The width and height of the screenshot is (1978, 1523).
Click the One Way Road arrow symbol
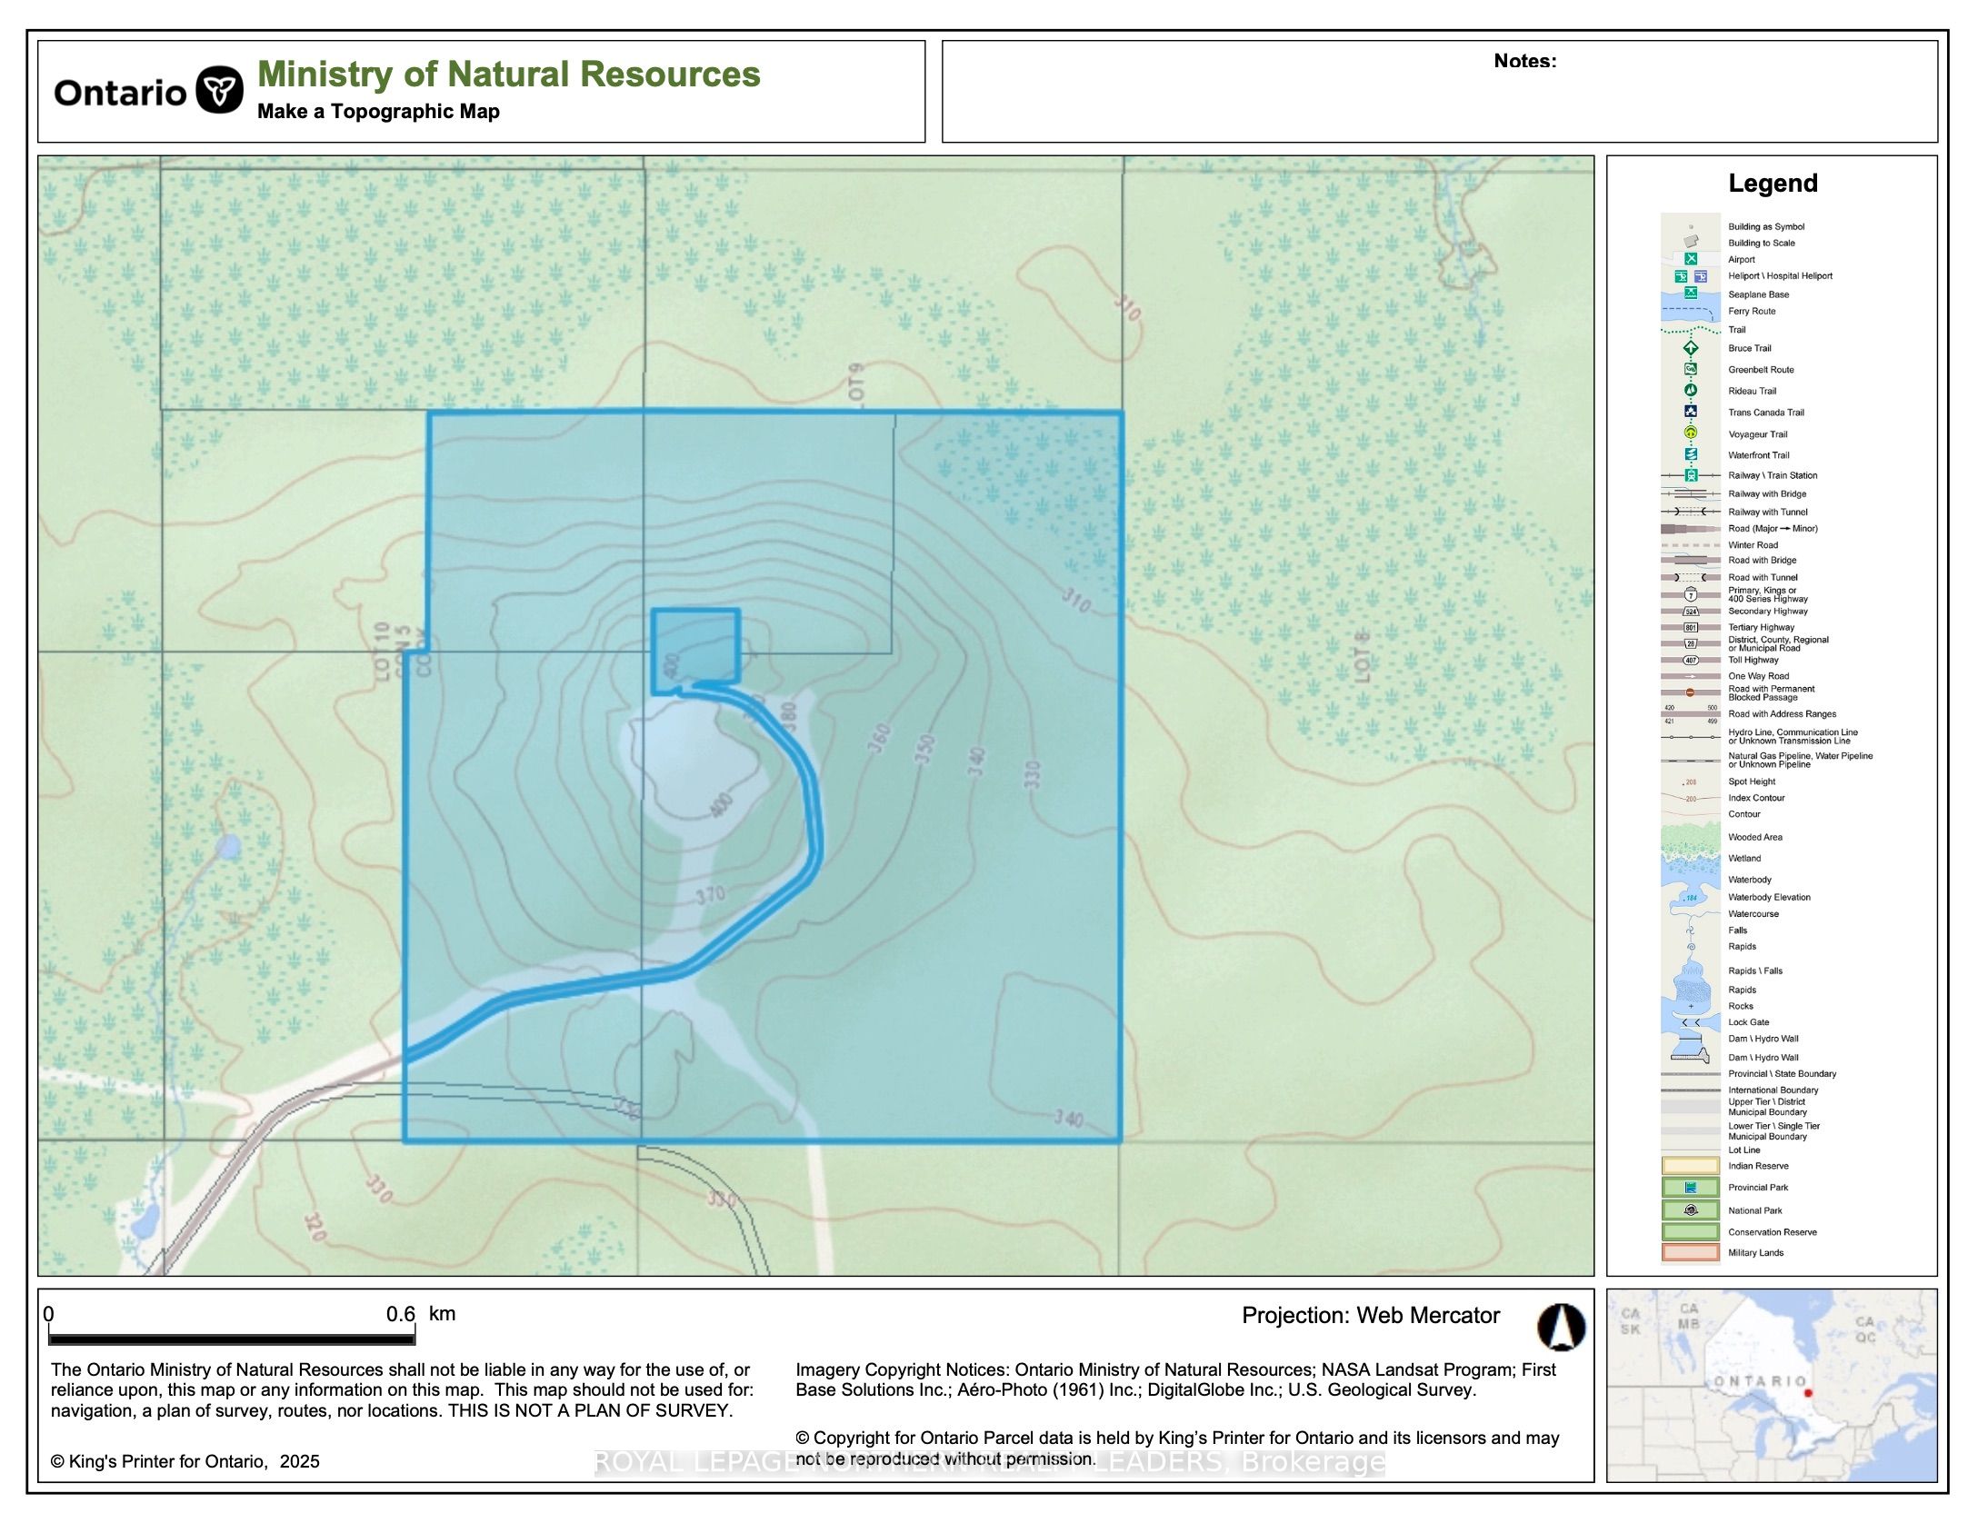(x=1691, y=676)
